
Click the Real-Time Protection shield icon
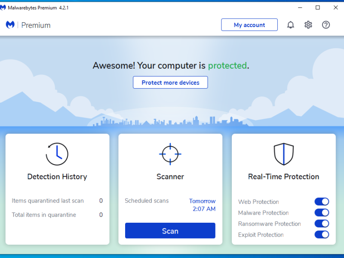(284, 154)
